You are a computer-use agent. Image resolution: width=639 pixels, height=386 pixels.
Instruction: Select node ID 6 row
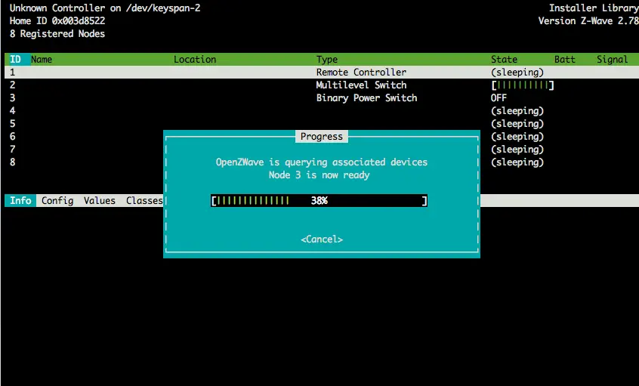12,137
